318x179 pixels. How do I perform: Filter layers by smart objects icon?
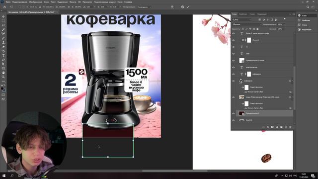(276, 20)
